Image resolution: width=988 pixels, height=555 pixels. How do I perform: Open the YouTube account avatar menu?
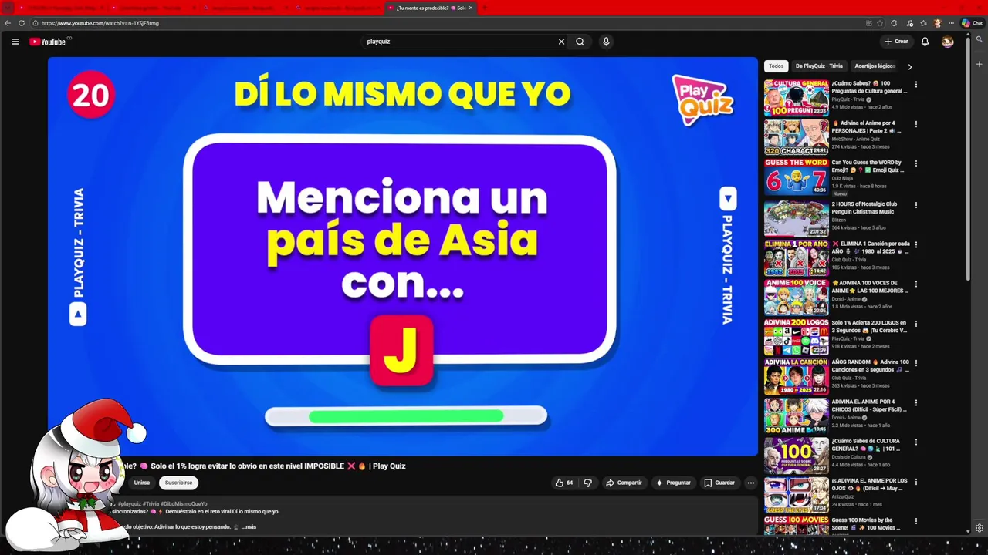(x=948, y=42)
